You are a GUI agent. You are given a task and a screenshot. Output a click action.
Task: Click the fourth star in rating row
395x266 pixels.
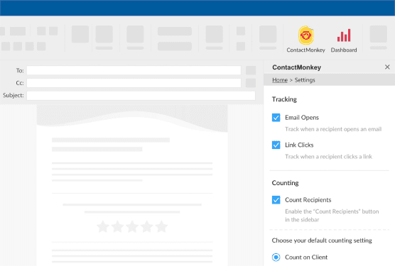pos(147,226)
